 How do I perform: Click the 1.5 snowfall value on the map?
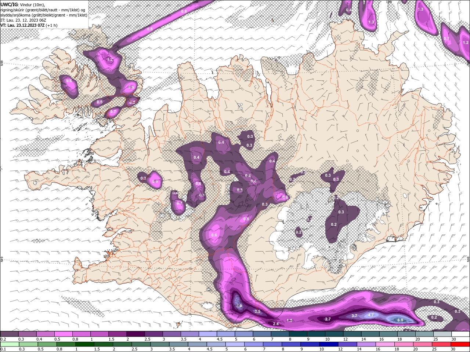click(x=289, y=320)
